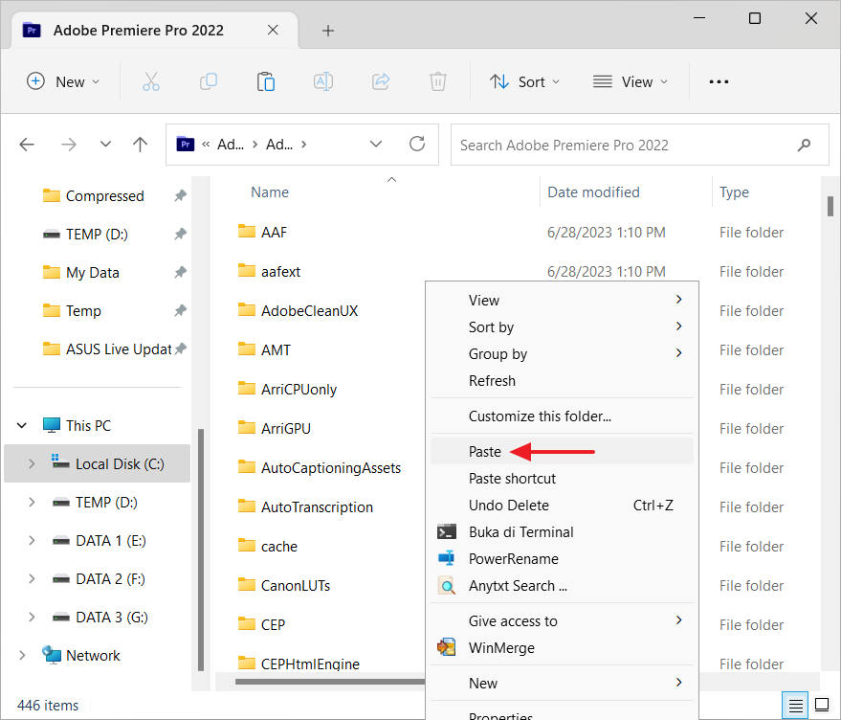Switch to Details view toggle in status bar

click(795, 706)
